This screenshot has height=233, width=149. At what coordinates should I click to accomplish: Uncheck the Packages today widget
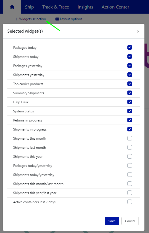click(x=130, y=48)
